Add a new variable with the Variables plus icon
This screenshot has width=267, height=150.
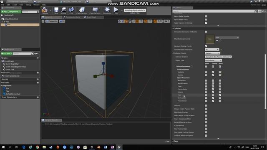click(x=38, y=82)
